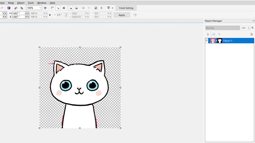Click the rotation angle up stepper arrow
The image size is (255, 143).
pos(66,14)
